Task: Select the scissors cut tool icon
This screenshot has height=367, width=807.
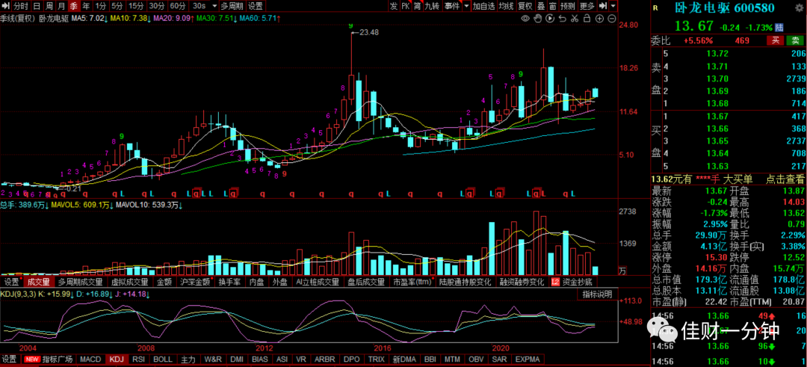Action: tap(575, 19)
